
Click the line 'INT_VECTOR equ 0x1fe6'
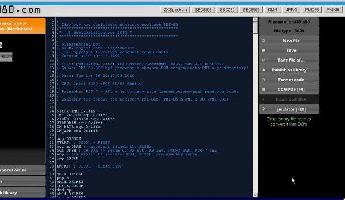tap(82, 115)
